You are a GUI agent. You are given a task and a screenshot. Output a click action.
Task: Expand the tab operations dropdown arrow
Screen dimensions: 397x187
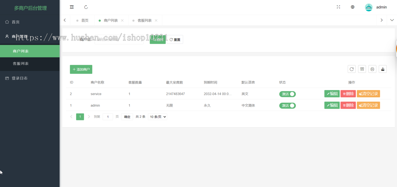pyautogui.click(x=392, y=20)
